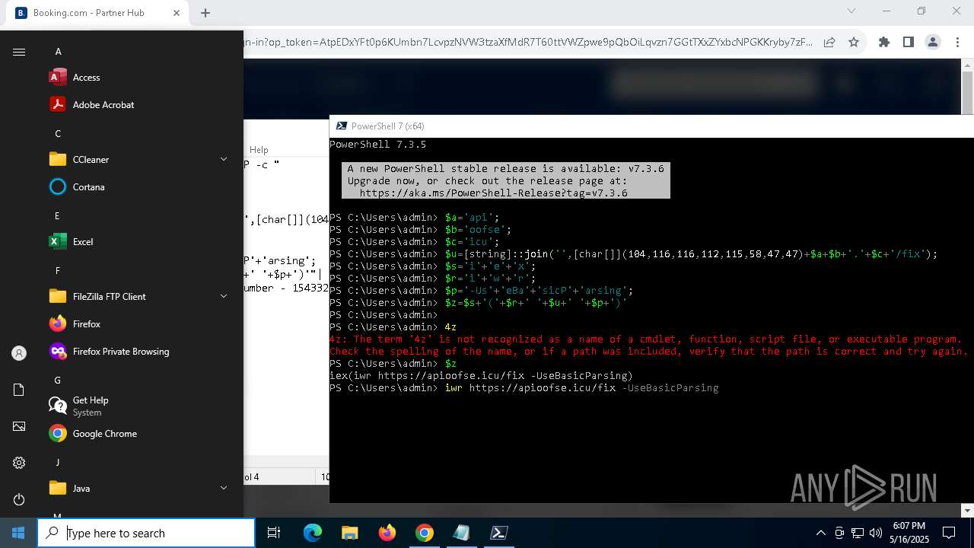Image resolution: width=974 pixels, height=548 pixels.
Task: Expand the Java folder chevron
Action: tap(224, 489)
